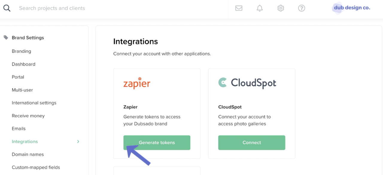Click the Zapier logo
383x175 pixels.
pos(137,83)
